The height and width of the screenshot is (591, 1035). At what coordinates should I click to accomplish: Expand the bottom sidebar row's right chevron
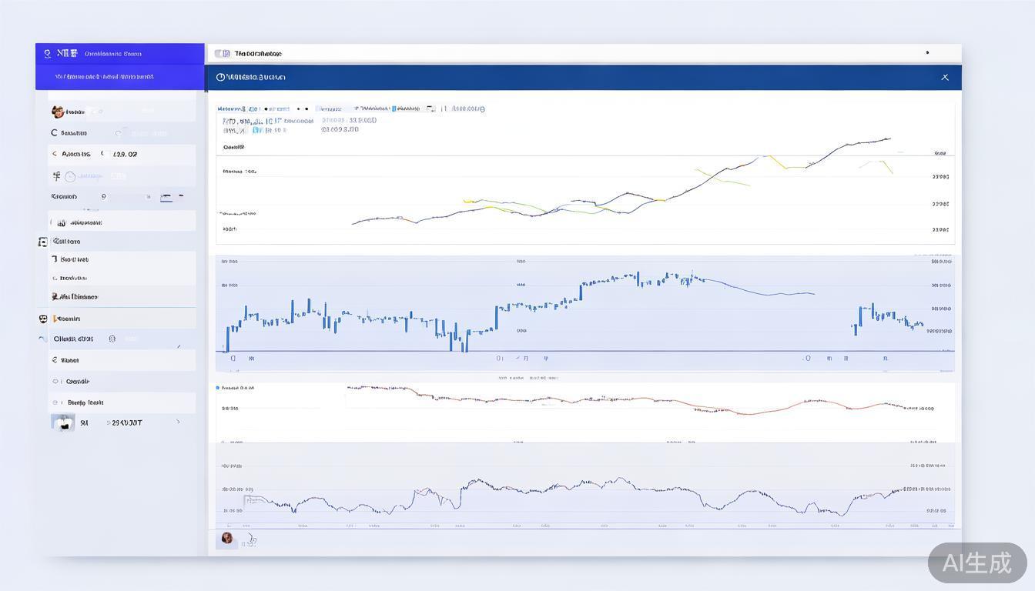[179, 422]
